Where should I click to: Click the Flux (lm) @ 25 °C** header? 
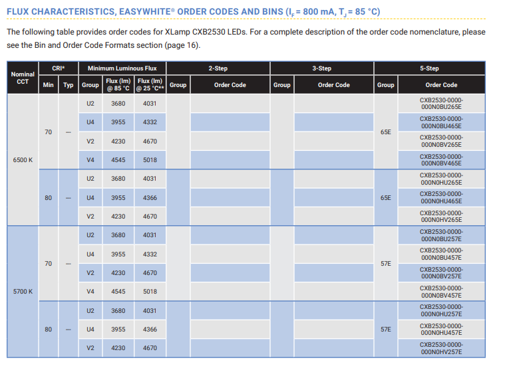pos(150,84)
